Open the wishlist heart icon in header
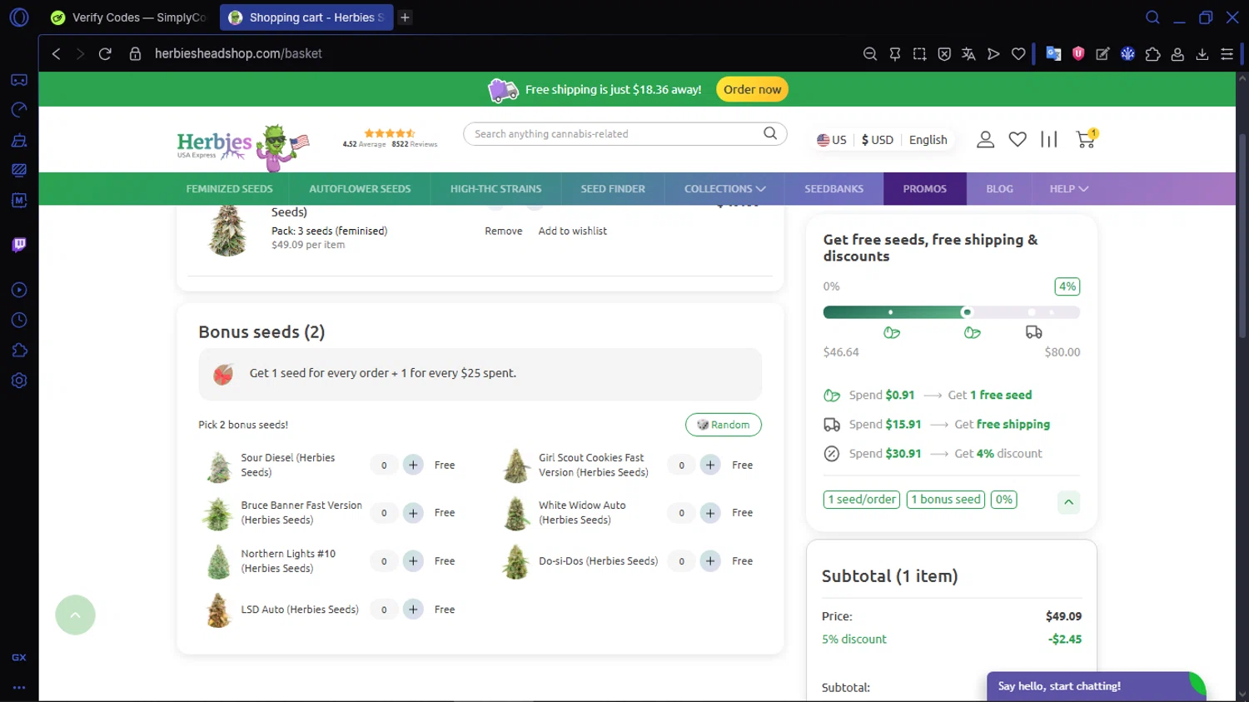The image size is (1249, 702). click(1018, 140)
